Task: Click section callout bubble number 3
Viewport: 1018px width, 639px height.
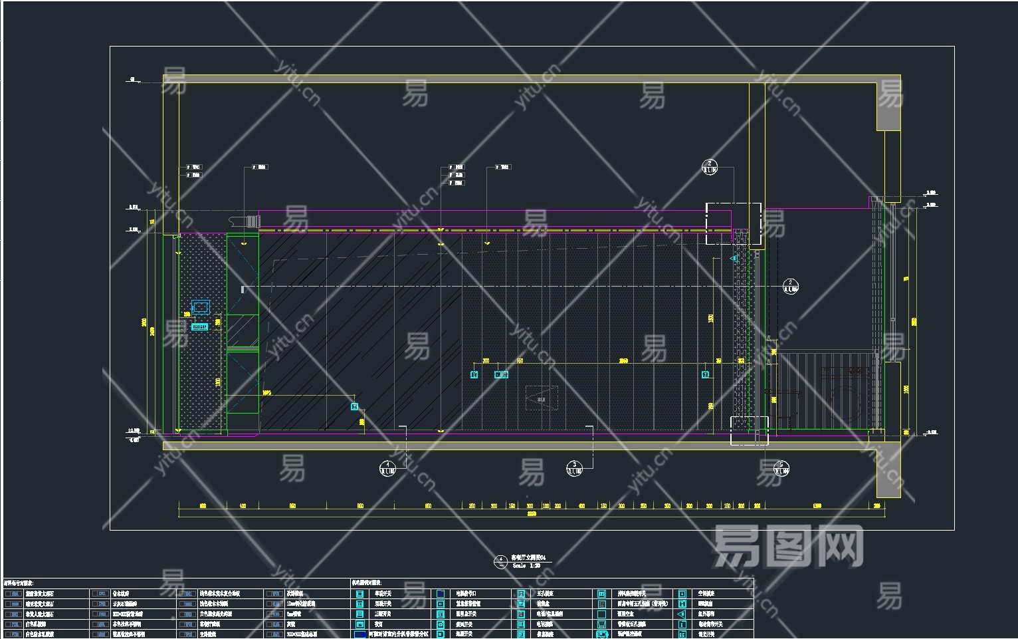Action: (574, 468)
